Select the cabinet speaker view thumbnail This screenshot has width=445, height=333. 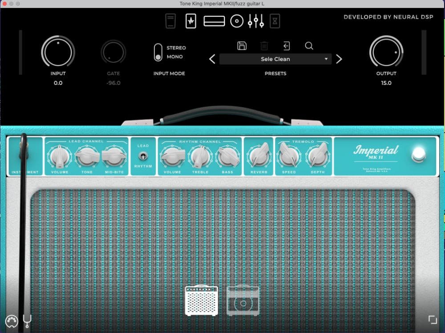coord(243,301)
